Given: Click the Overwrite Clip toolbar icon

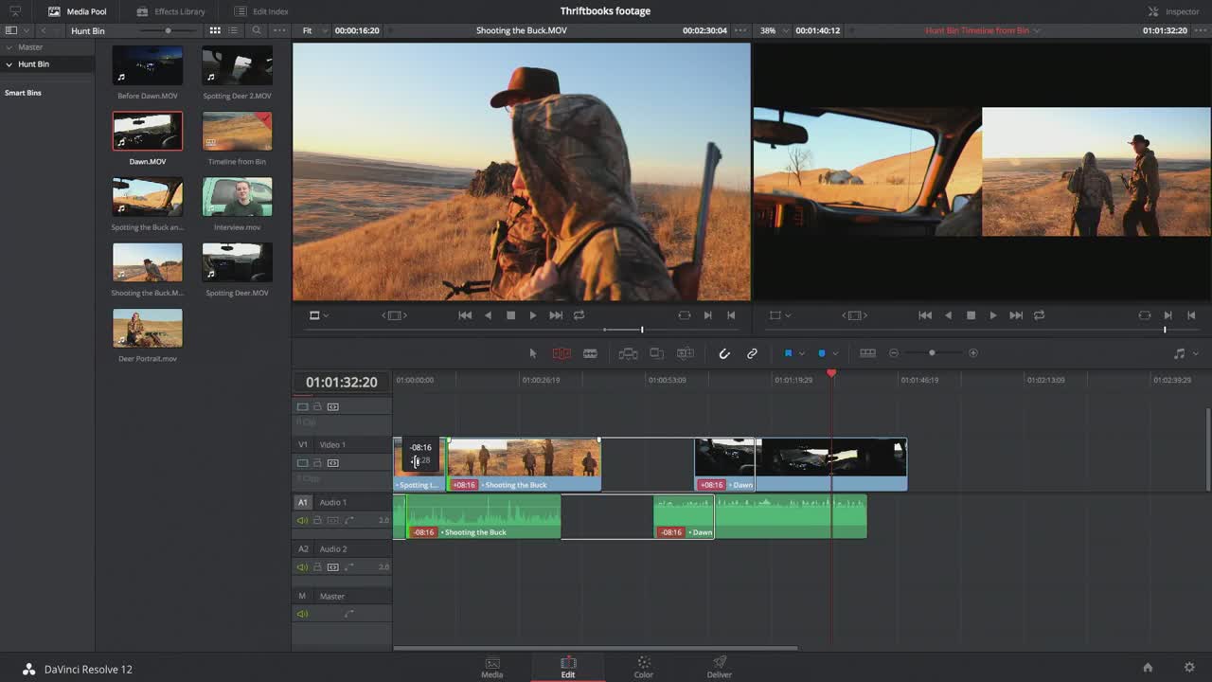Looking at the screenshot, I should [656, 353].
